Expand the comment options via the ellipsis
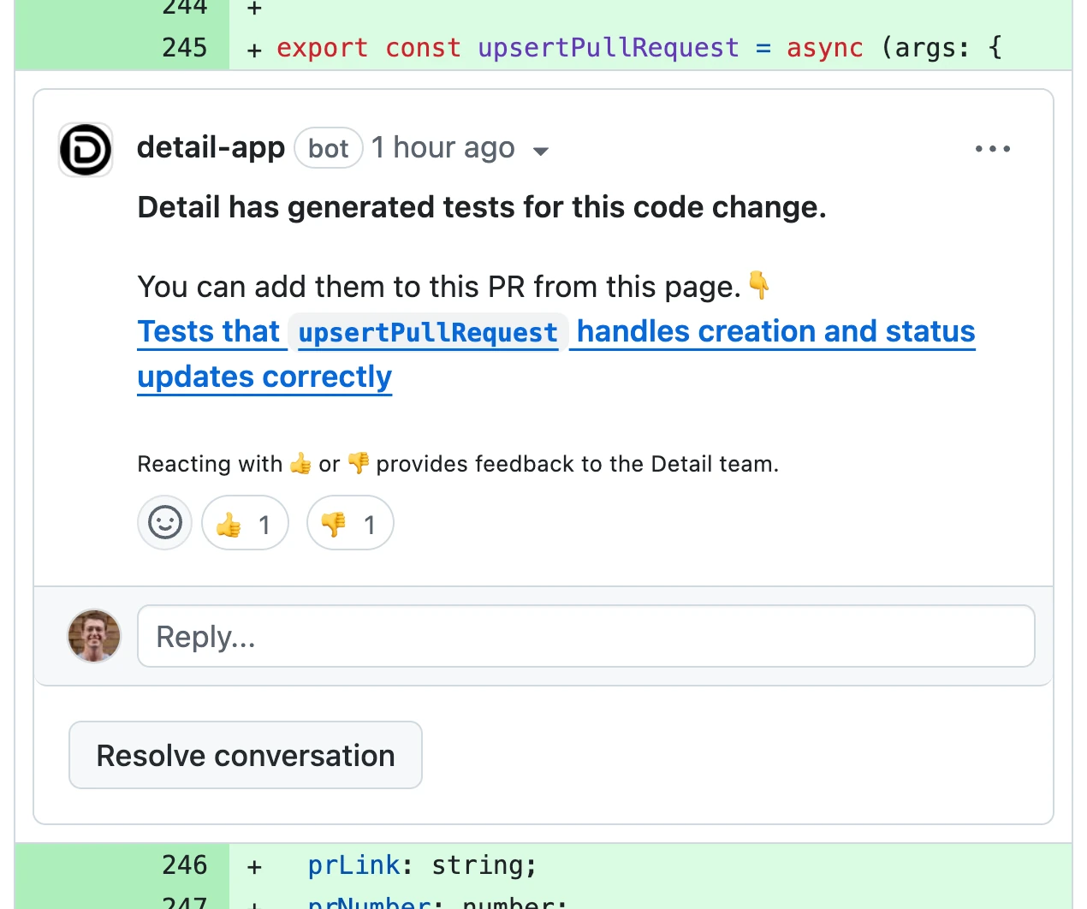1087x909 pixels. coord(992,149)
